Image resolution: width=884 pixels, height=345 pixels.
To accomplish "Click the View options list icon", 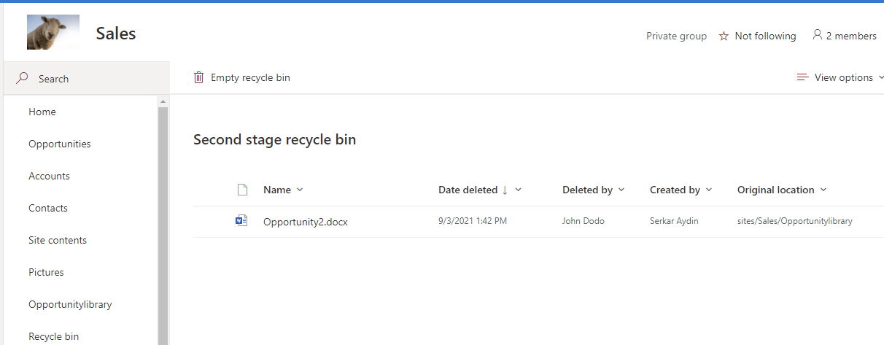I will click(802, 77).
